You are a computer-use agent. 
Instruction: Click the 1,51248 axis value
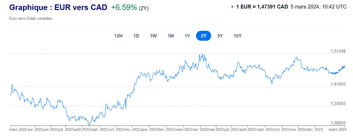pos(338,51)
